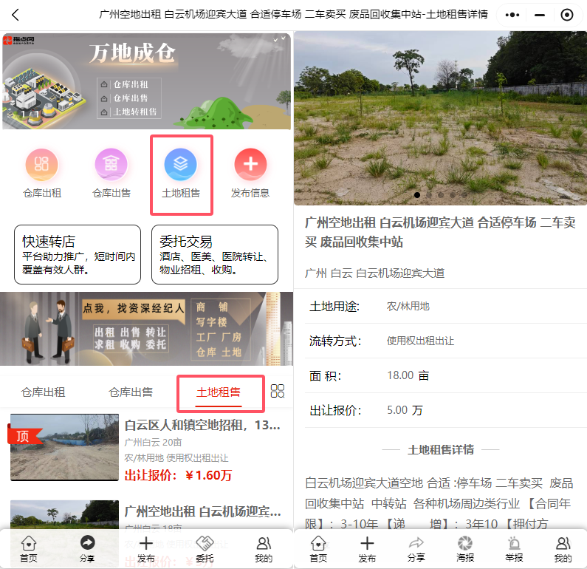The height and width of the screenshot is (569, 587).
Task: Switch to the 仓库出租 list tab
Action: click(x=43, y=392)
